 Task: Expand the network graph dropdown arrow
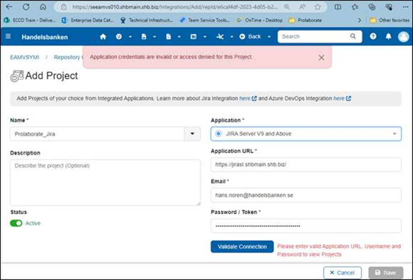pos(232,37)
